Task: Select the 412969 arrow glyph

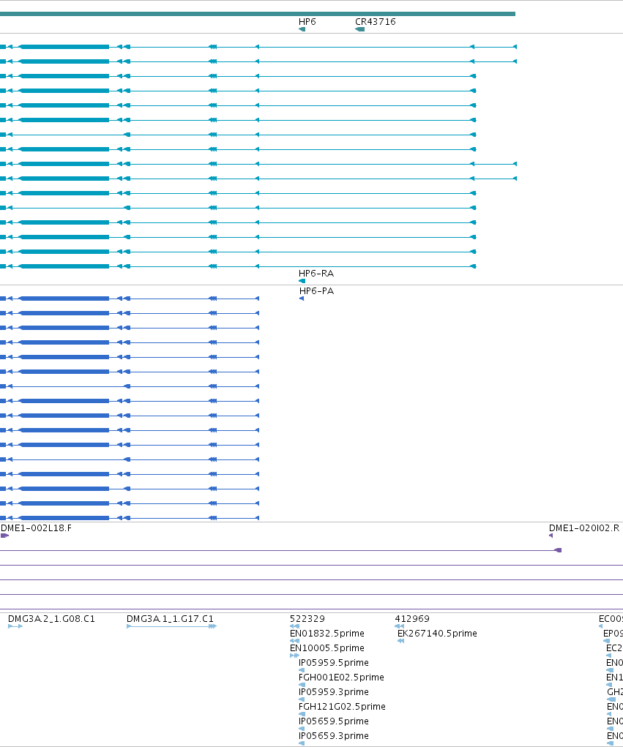Action: (x=400, y=626)
